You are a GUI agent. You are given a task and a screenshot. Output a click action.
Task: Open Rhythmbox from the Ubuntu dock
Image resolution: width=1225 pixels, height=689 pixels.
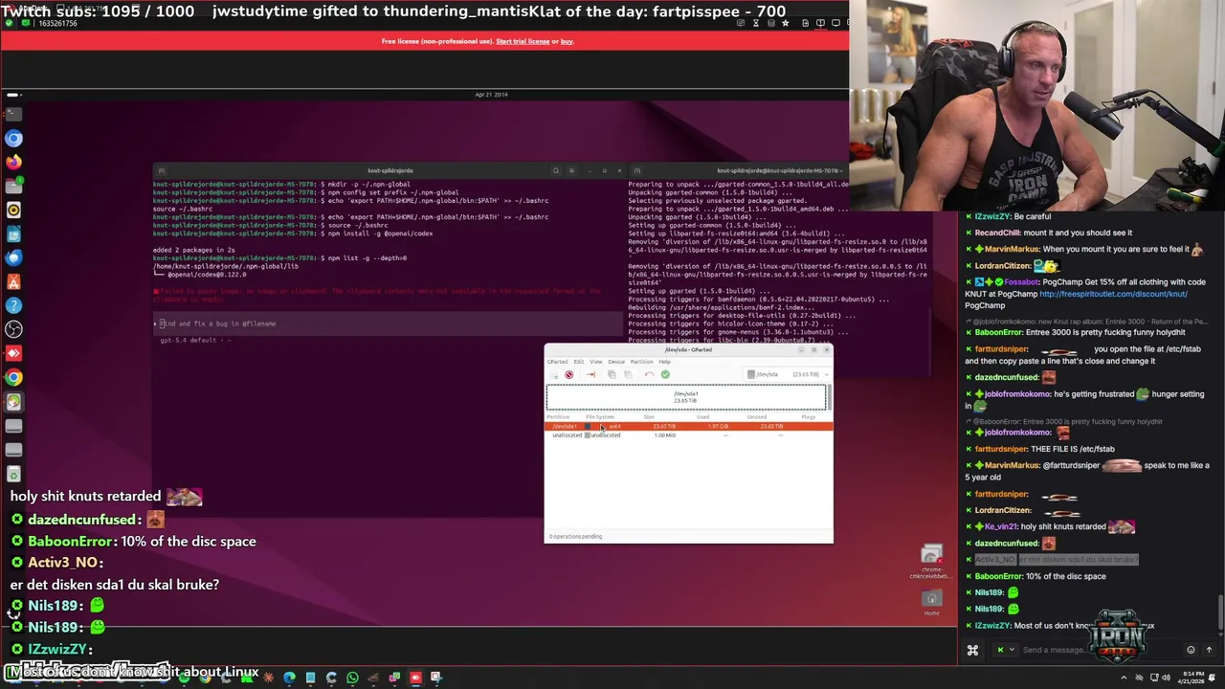[13, 210]
